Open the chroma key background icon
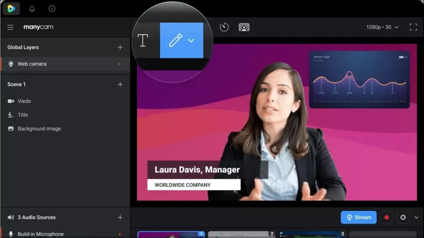Viewport: 424px width, 238px height. (244, 27)
